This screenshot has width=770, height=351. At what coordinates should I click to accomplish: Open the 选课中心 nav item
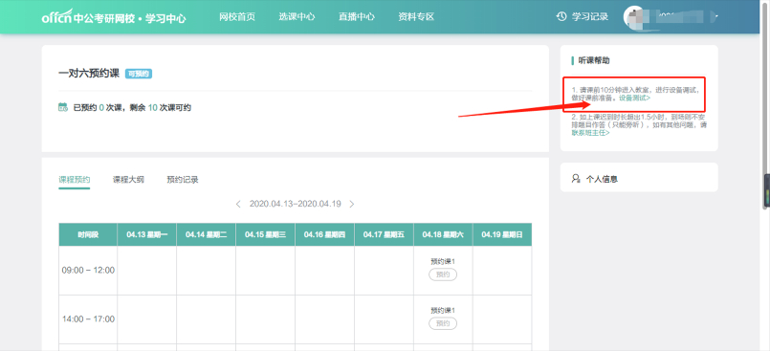[x=297, y=16]
